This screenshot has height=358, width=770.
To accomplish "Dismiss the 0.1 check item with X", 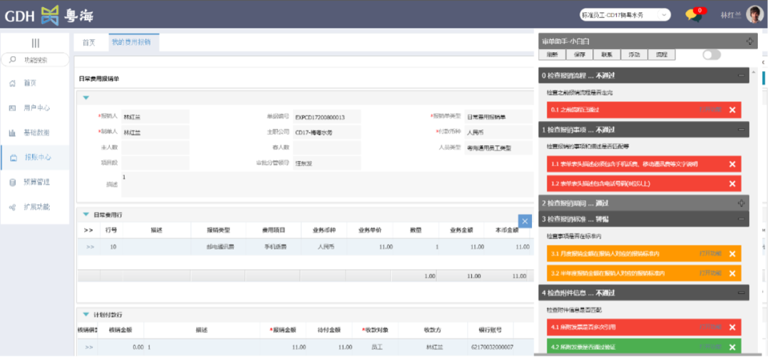I will [732, 110].
